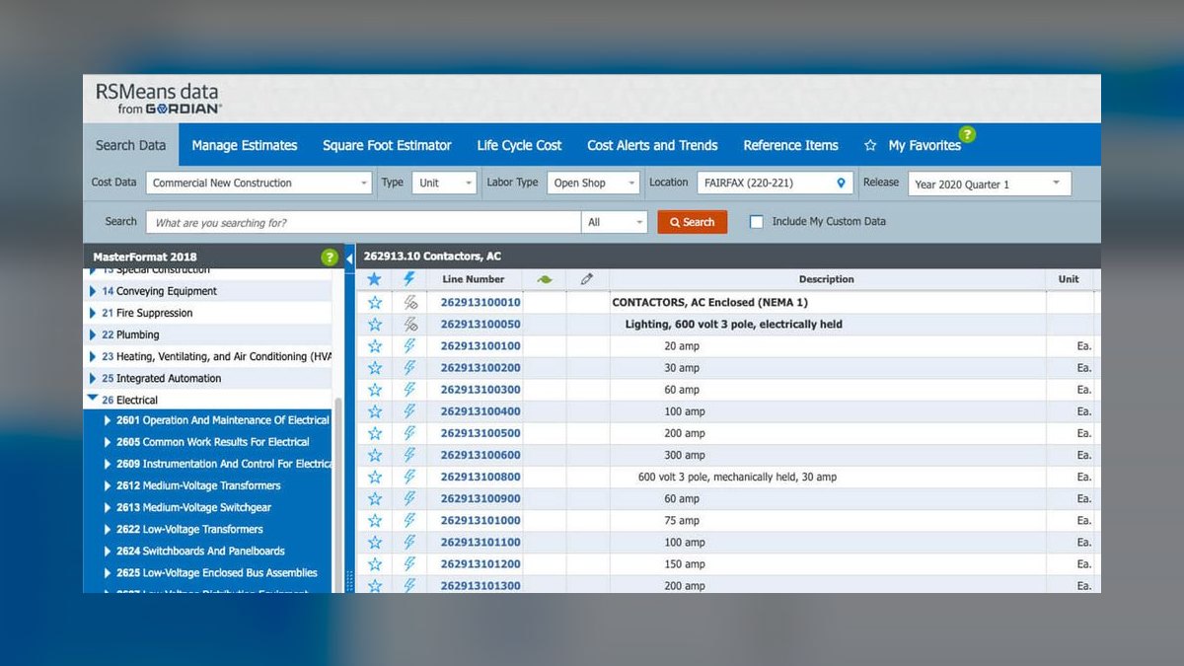Open line number 262913101000 link
1184x666 pixels.
pos(481,520)
